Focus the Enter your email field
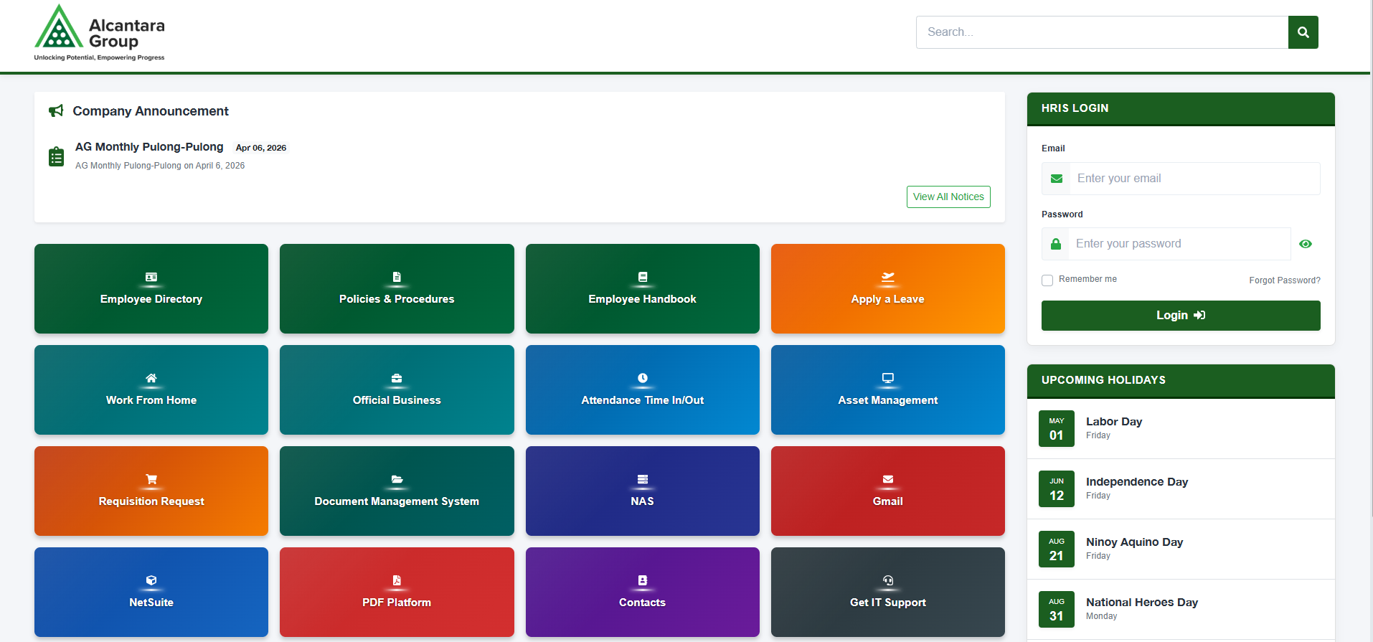Image resolution: width=1373 pixels, height=642 pixels. [1193, 179]
